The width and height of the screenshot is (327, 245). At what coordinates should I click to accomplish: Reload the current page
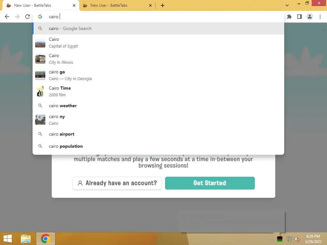coord(27,17)
